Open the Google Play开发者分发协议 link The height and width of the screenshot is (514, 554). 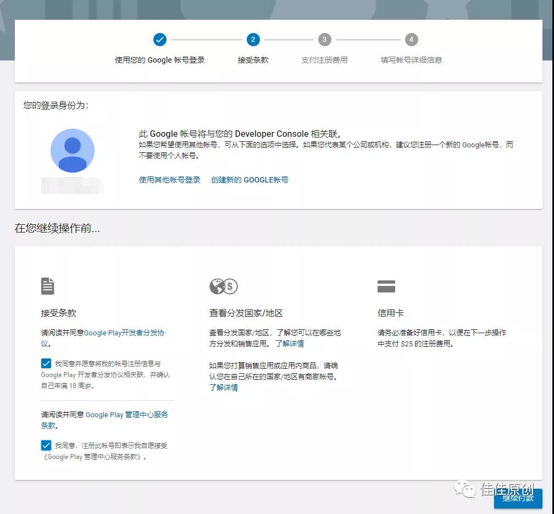[124, 333]
